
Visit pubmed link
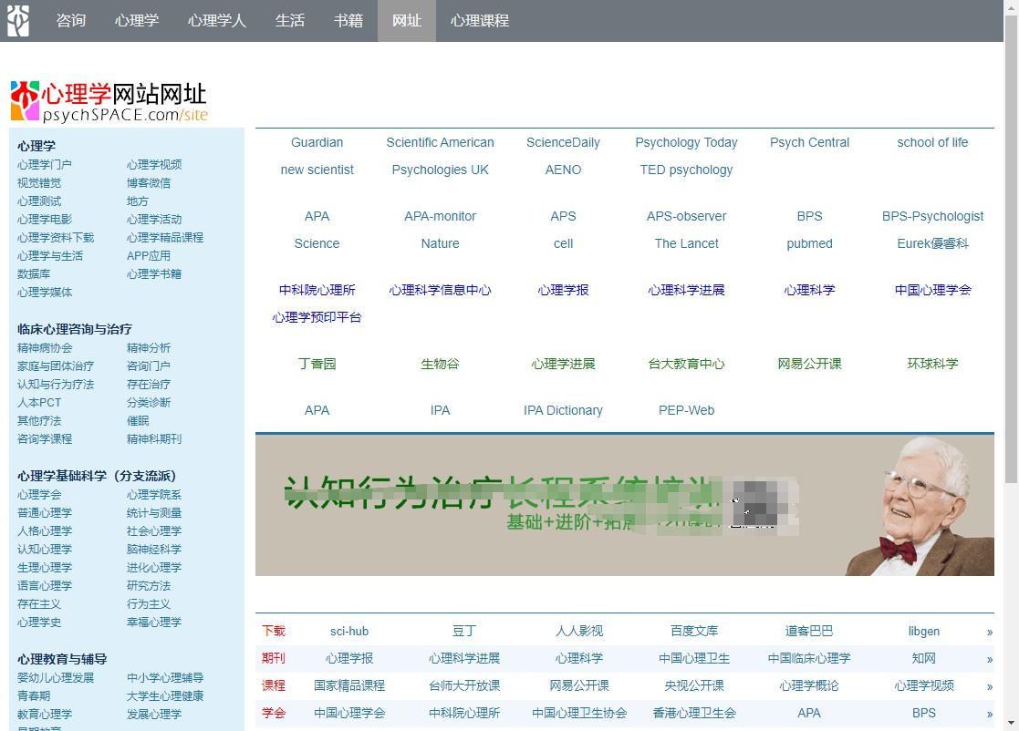pyautogui.click(x=810, y=243)
